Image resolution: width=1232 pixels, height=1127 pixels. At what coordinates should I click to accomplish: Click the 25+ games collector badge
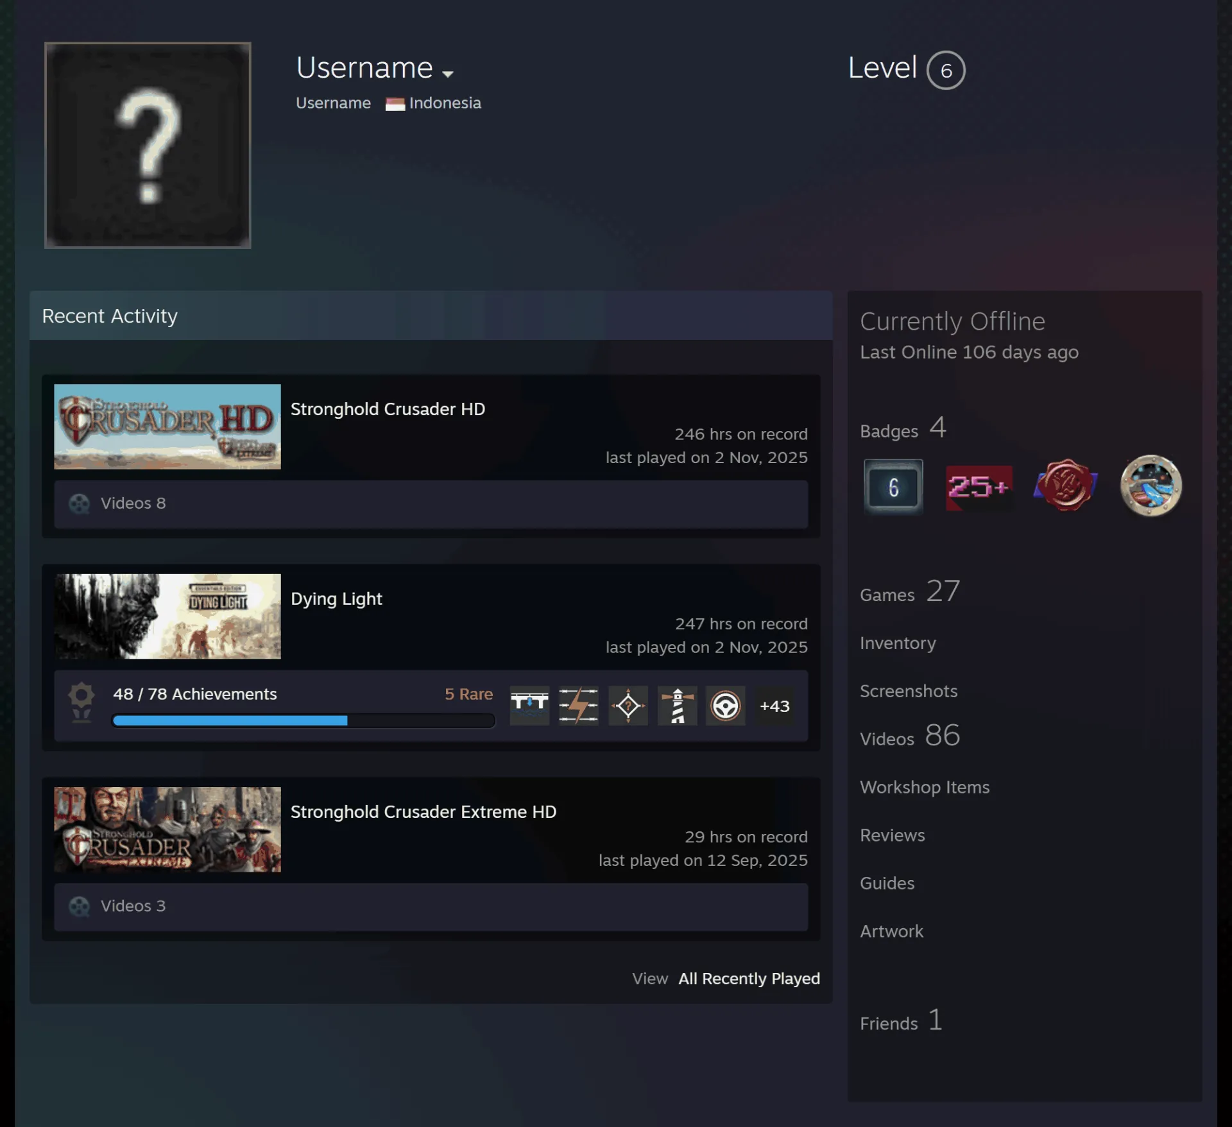[x=979, y=487]
